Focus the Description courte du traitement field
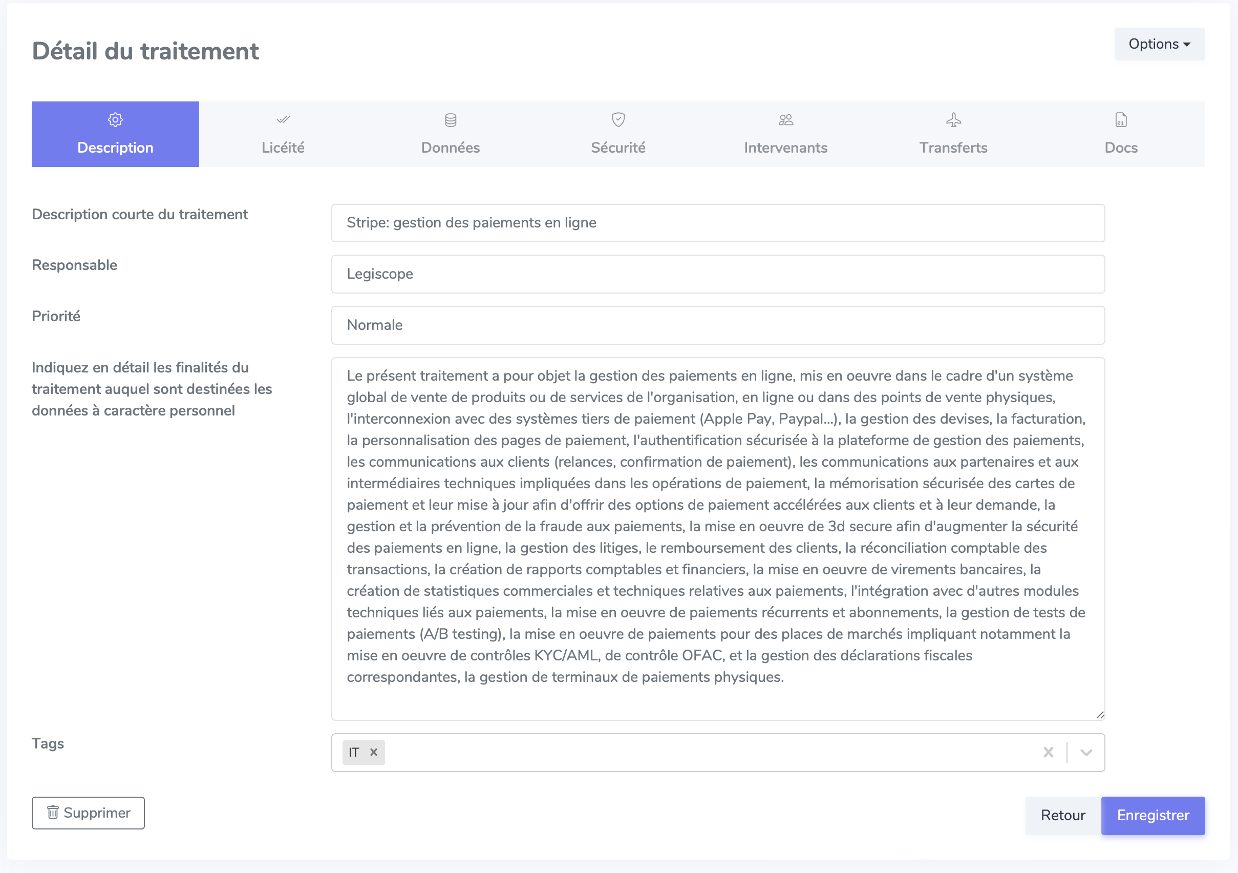This screenshot has height=873, width=1238. tap(718, 223)
